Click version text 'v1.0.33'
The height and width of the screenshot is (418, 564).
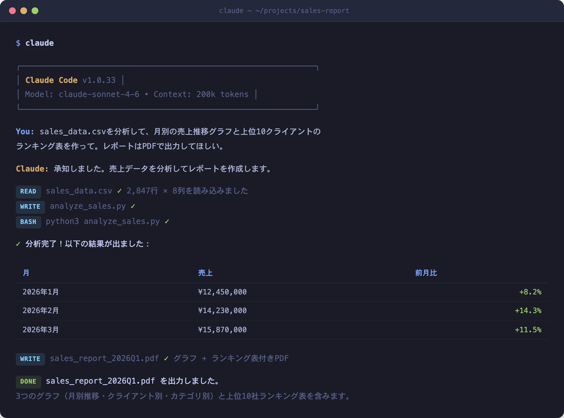[x=99, y=80]
